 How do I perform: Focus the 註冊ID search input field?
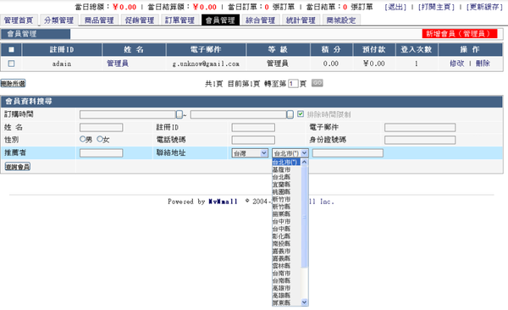[x=253, y=127]
